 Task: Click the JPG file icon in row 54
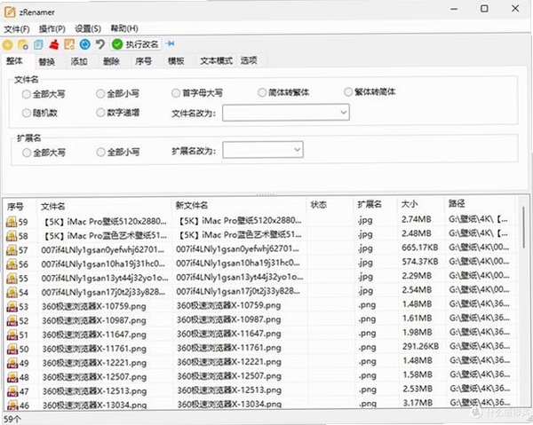tap(12, 293)
